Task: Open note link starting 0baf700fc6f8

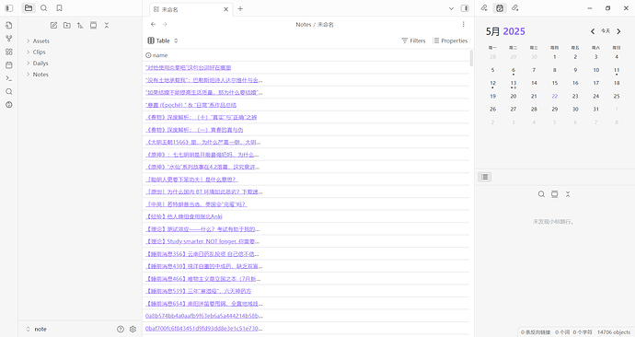Action: [203, 328]
